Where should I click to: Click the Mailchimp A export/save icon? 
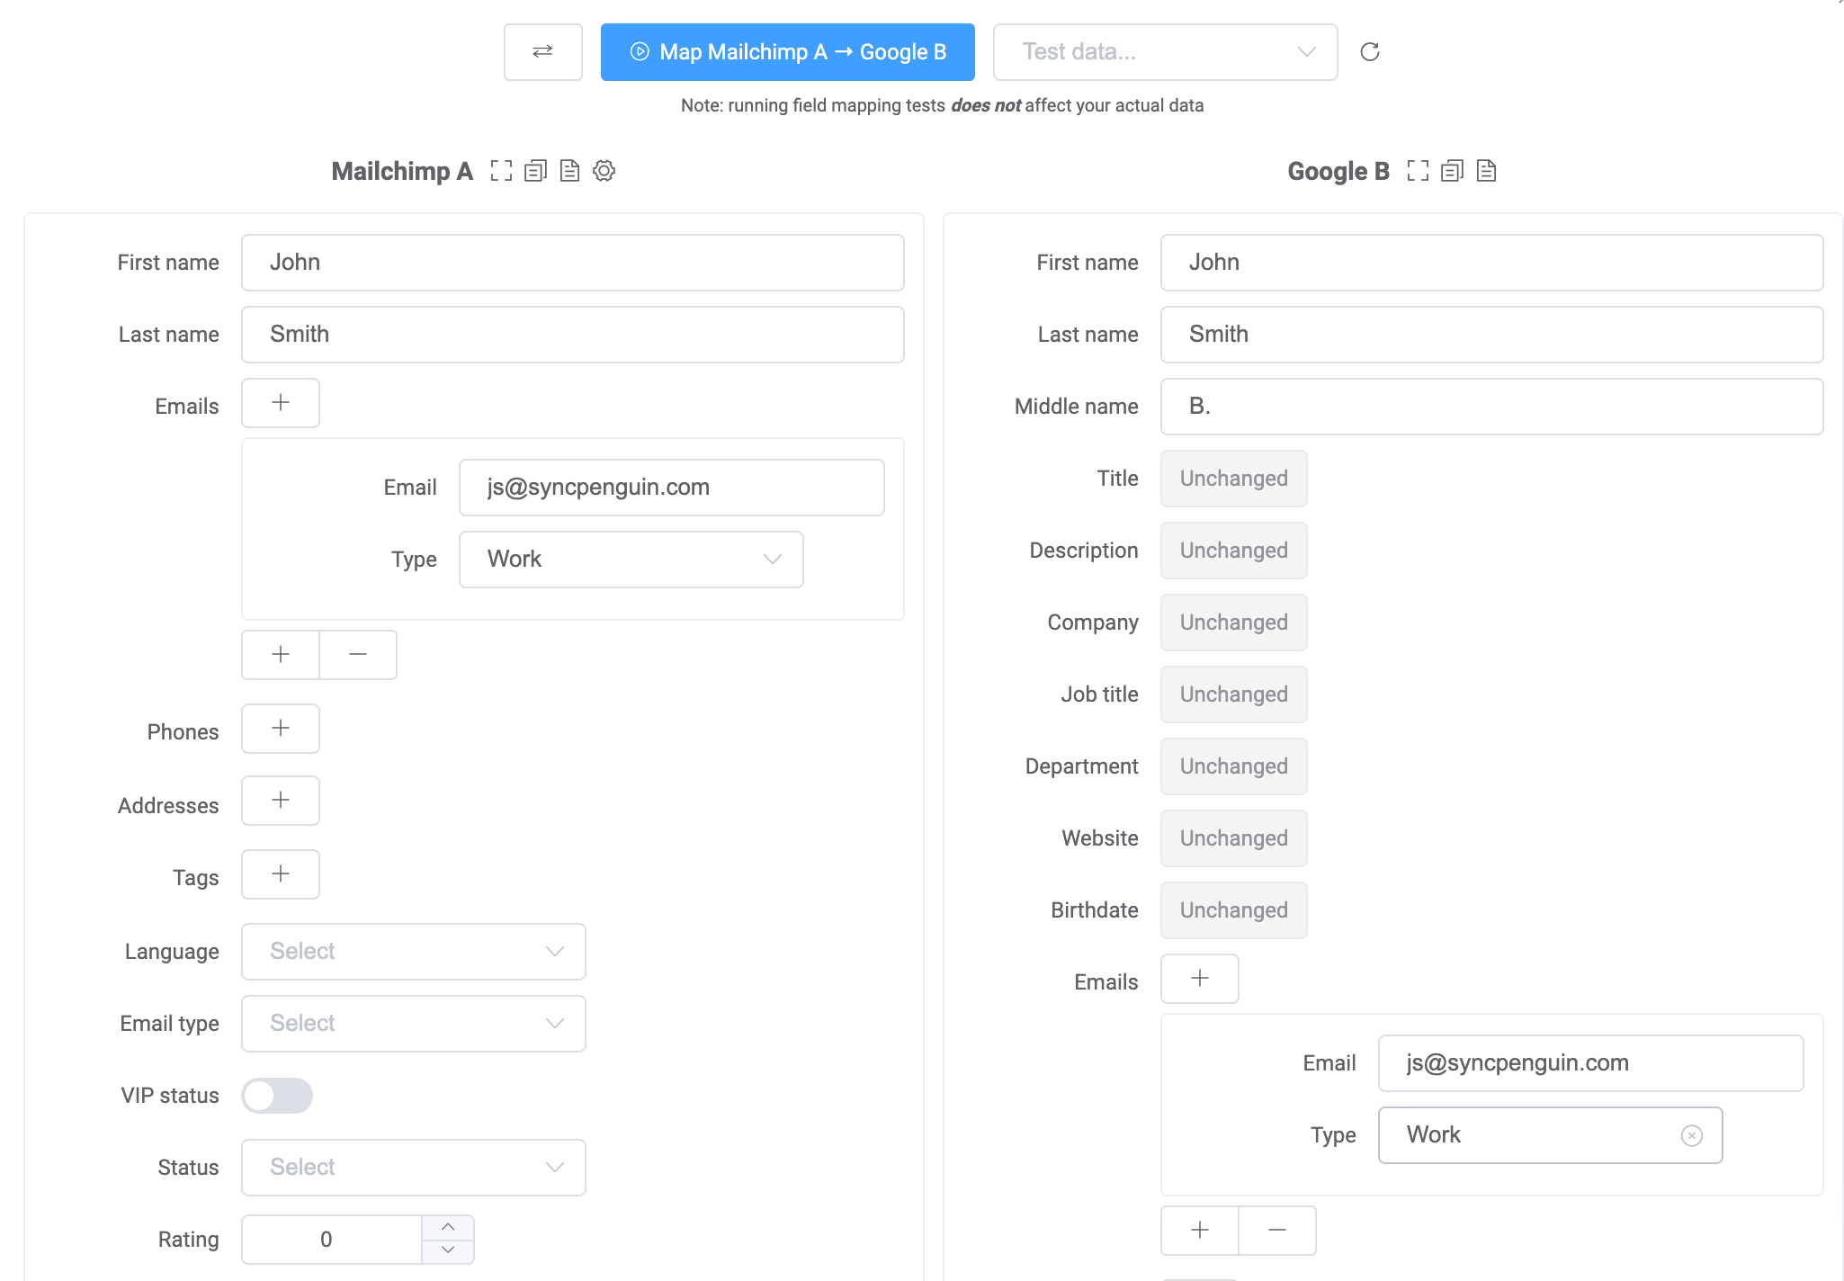pyautogui.click(x=568, y=171)
